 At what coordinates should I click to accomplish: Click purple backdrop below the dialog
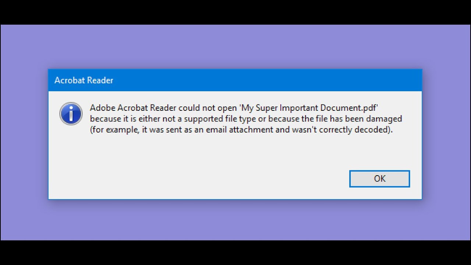click(235, 220)
